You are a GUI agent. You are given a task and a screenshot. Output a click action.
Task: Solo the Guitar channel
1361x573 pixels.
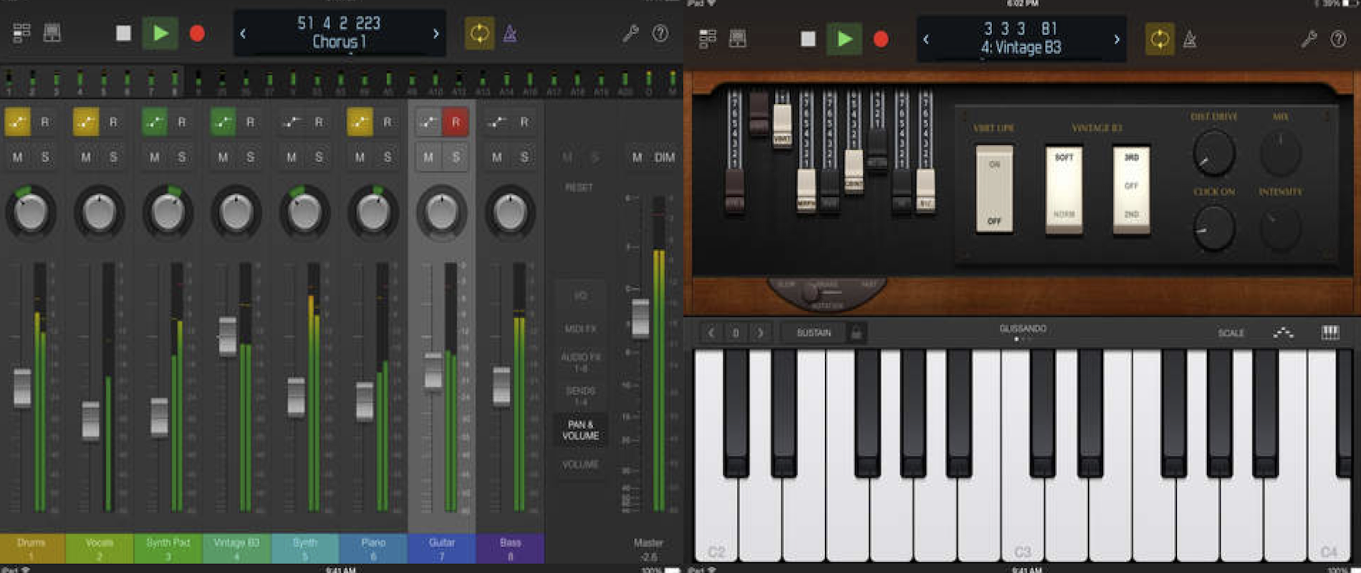tap(456, 157)
